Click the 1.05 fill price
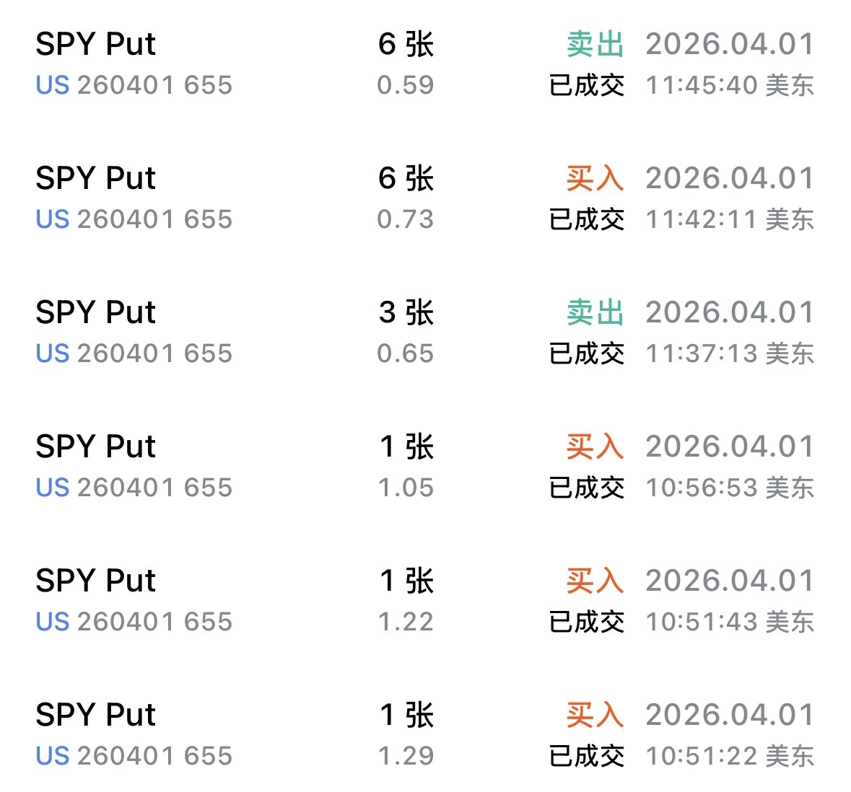851x792 pixels. pyautogui.click(x=406, y=488)
